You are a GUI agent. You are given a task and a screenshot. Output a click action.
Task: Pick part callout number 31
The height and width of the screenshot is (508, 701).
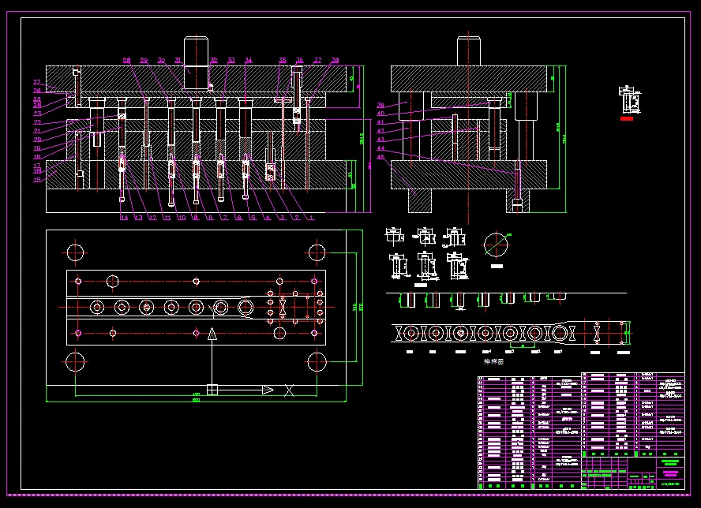pos(178,60)
